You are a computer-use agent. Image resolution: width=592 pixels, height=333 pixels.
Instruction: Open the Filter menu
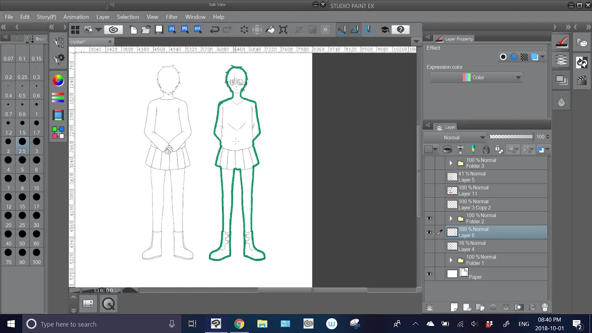171,17
